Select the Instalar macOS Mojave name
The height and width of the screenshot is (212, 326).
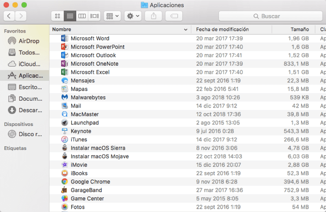click(x=100, y=156)
